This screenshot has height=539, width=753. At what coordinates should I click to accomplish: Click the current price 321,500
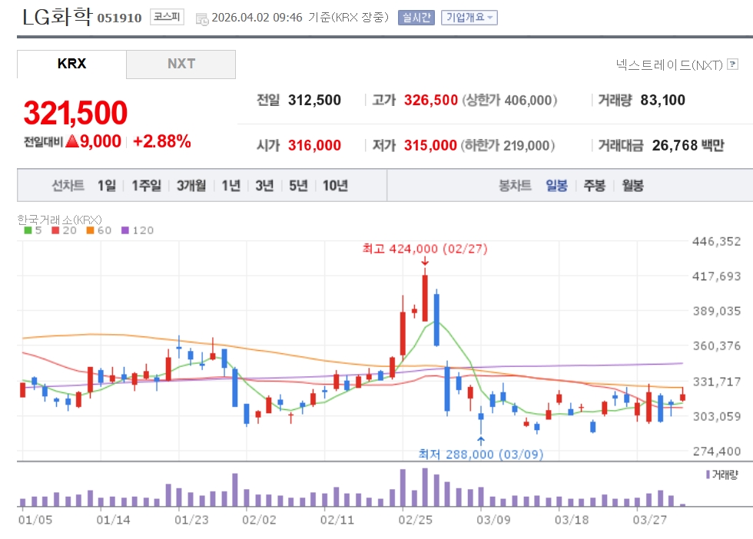(x=75, y=114)
